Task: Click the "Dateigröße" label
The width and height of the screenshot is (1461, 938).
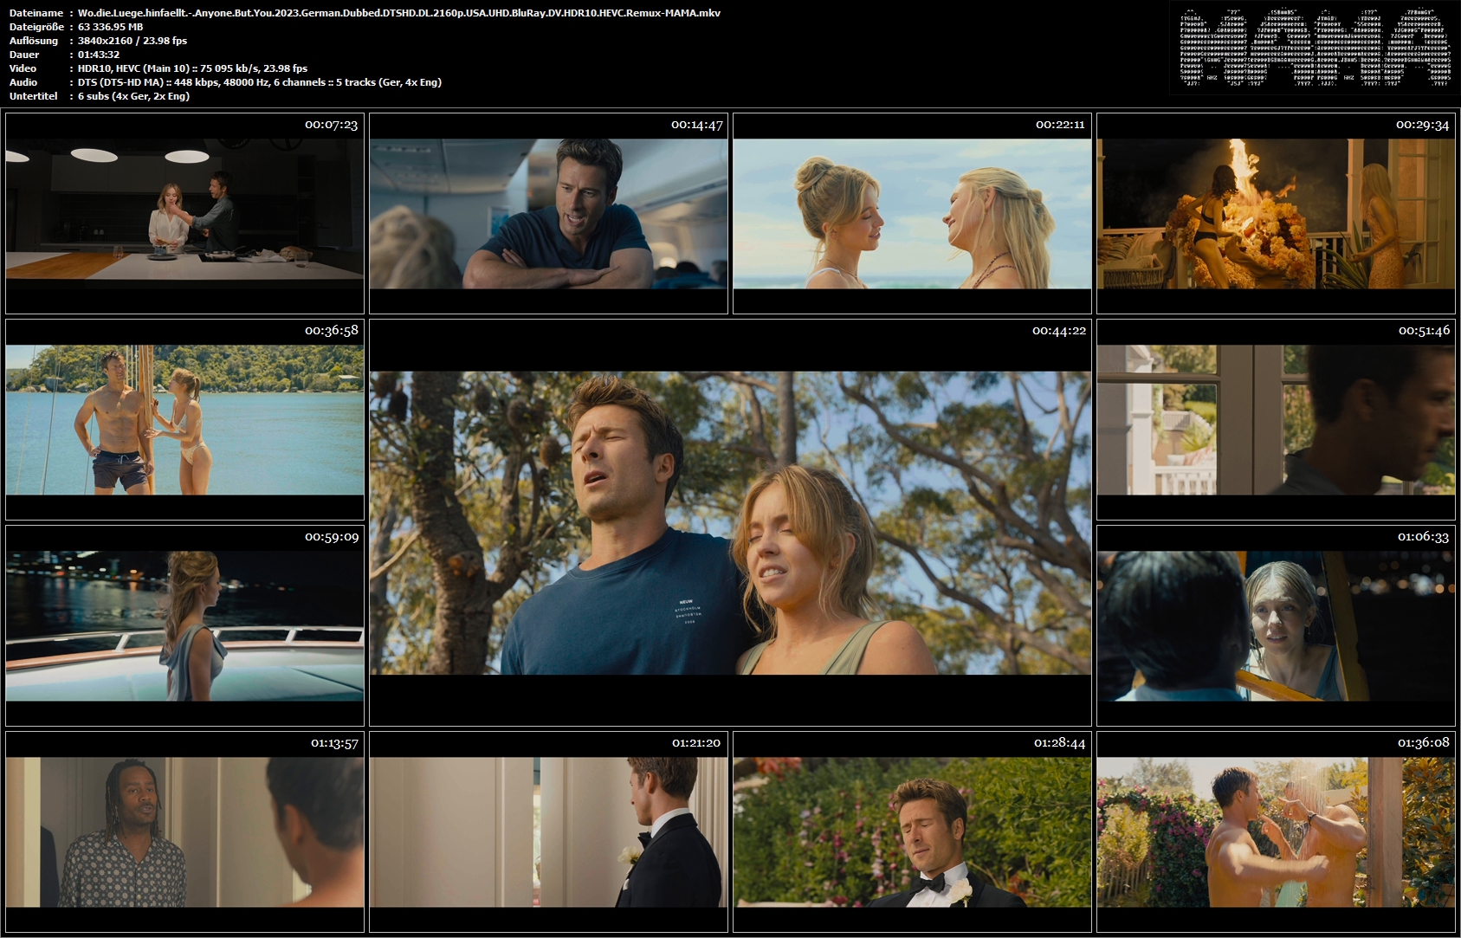Action: click(x=36, y=27)
